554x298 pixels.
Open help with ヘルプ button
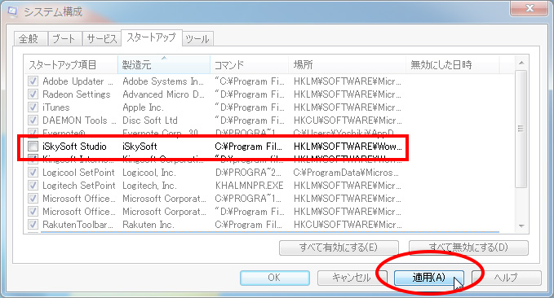[507, 278]
